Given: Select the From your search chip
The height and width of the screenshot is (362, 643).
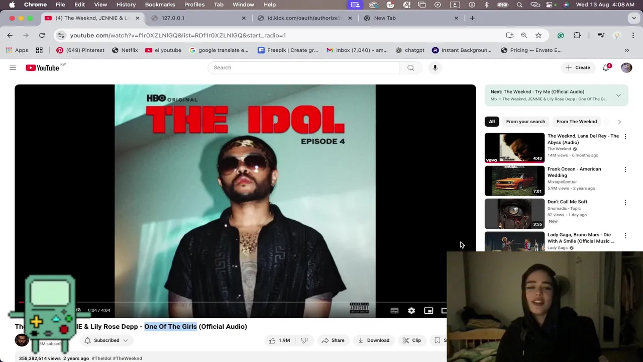Looking at the screenshot, I should click(x=525, y=122).
